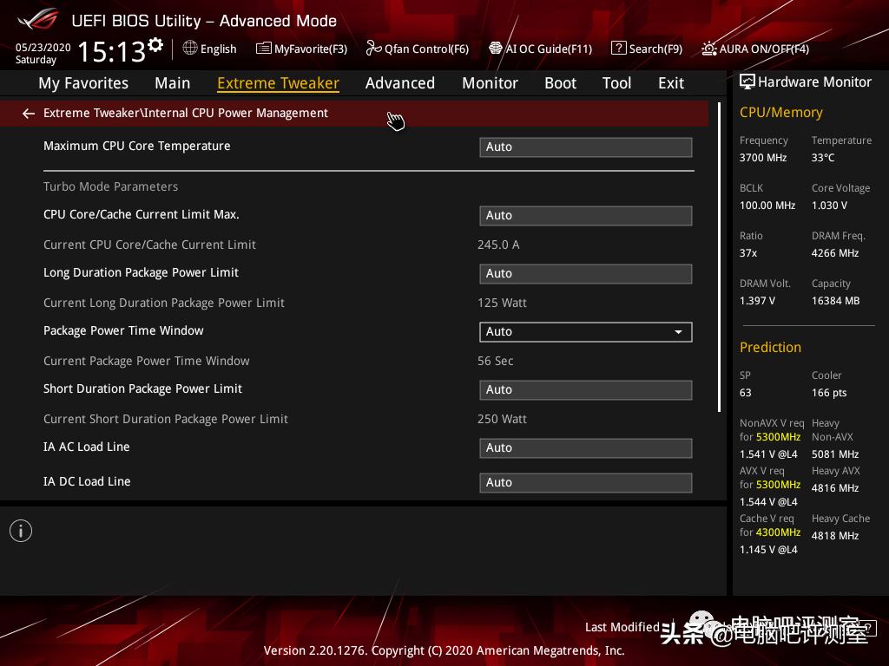The width and height of the screenshot is (889, 666).
Task: Click the clock settings gear icon
Action: pos(155,45)
